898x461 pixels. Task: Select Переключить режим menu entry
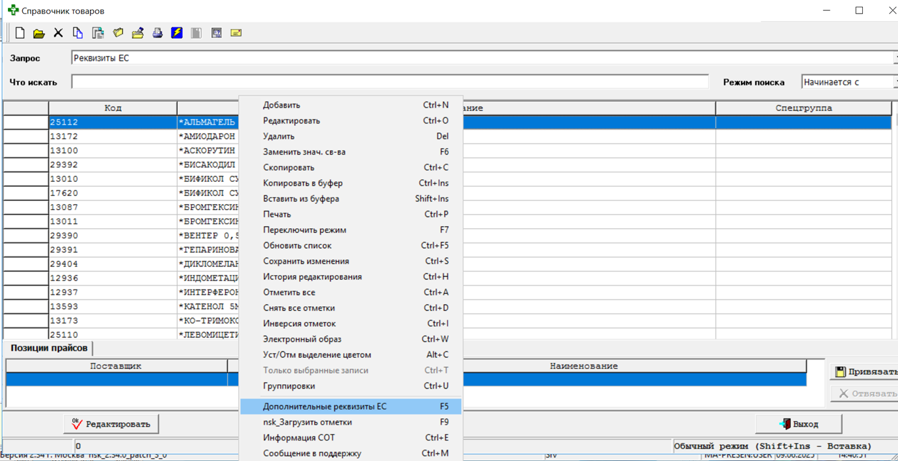(350, 230)
